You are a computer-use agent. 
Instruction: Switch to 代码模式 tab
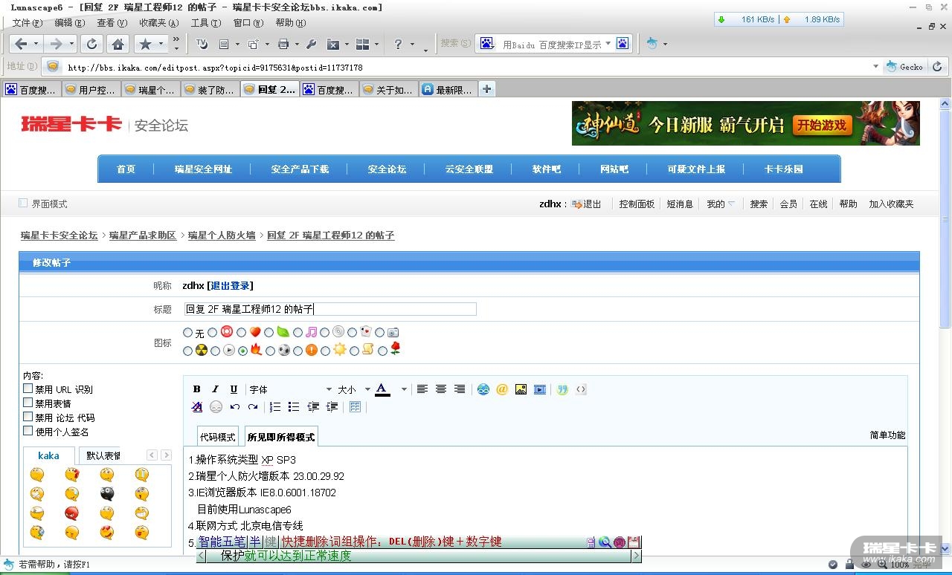coord(217,437)
